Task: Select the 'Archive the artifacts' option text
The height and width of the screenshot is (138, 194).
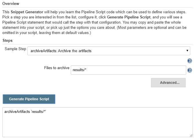Action: click(74, 51)
